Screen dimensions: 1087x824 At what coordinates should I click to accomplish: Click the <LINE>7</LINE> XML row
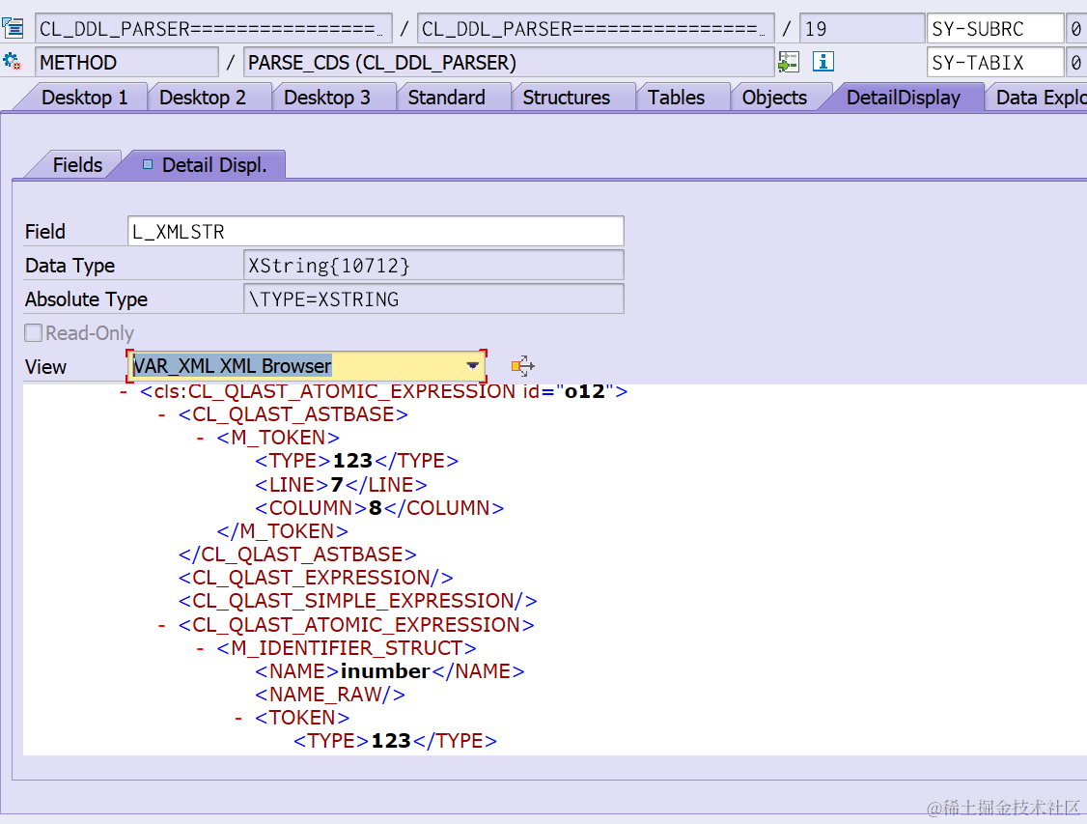point(341,485)
